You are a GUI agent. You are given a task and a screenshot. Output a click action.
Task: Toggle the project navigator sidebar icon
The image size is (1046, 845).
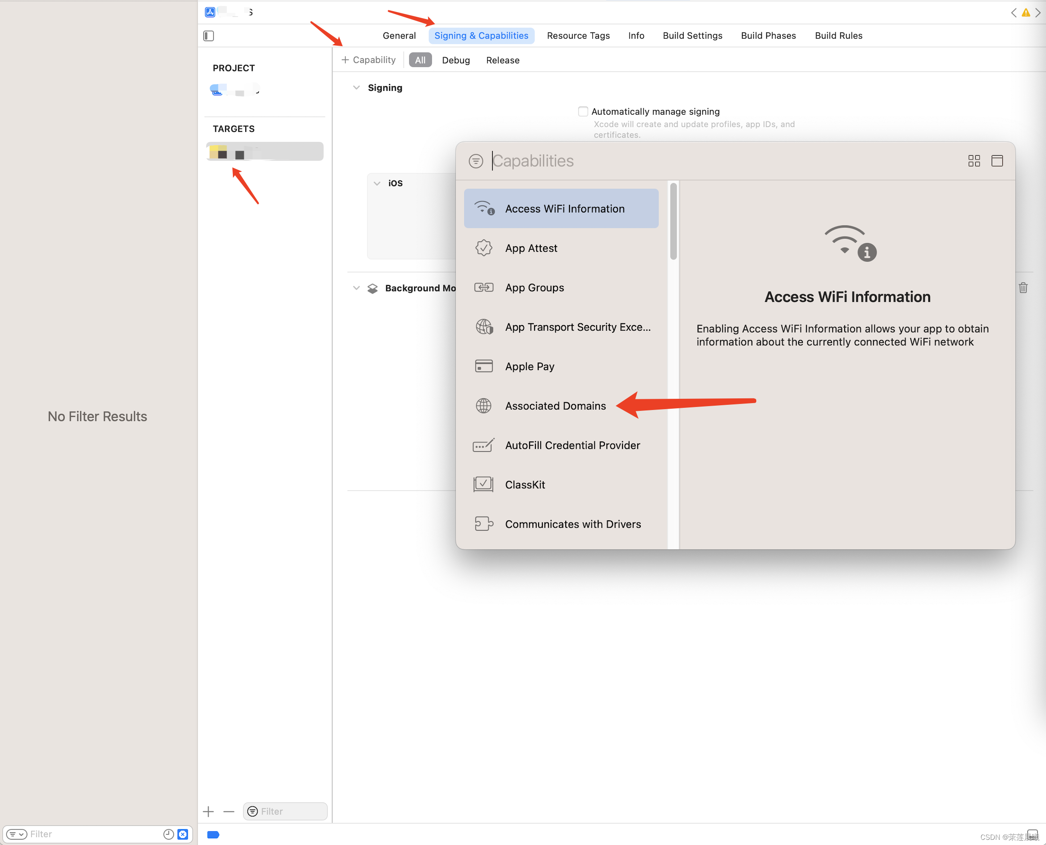(x=209, y=35)
